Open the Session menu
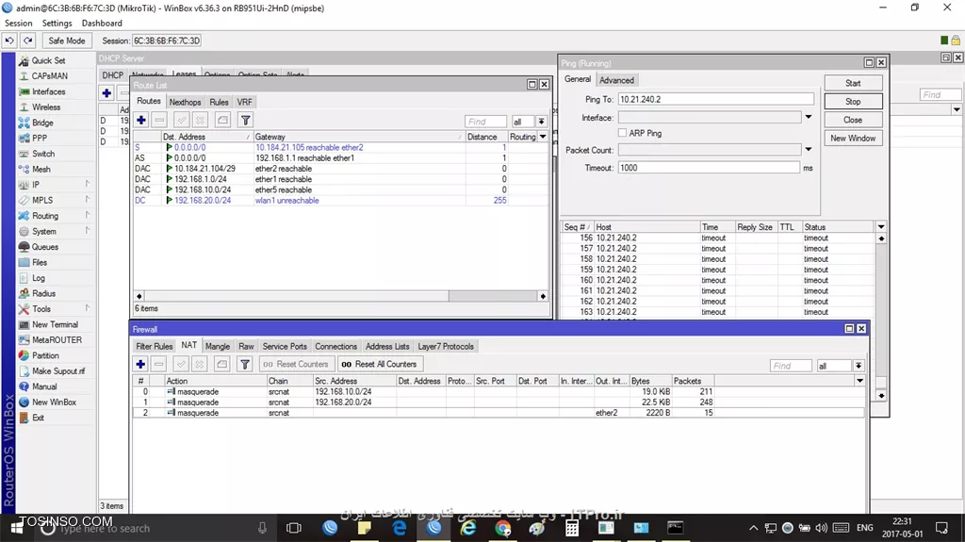Screen dimensions: 965x542 coord(19,23)
